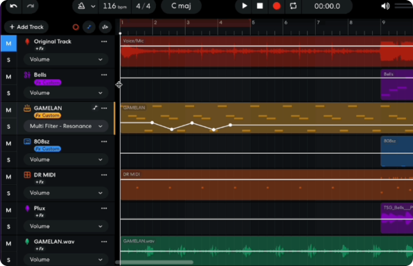Adjust the master volume slider
The image size is (413, 266).
(x=403, y=6)
